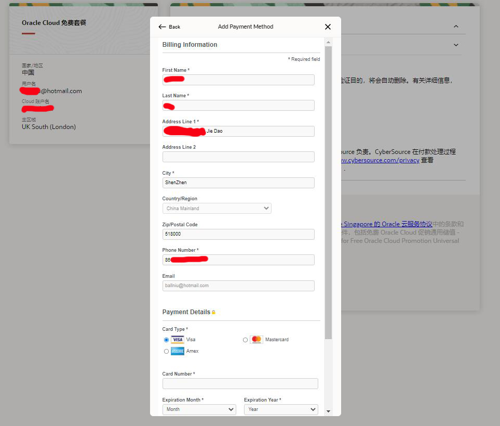Viewport: 500px width, 426px height.
Task: Click the UK South (London) region text
Action: [x=49, y=127]
